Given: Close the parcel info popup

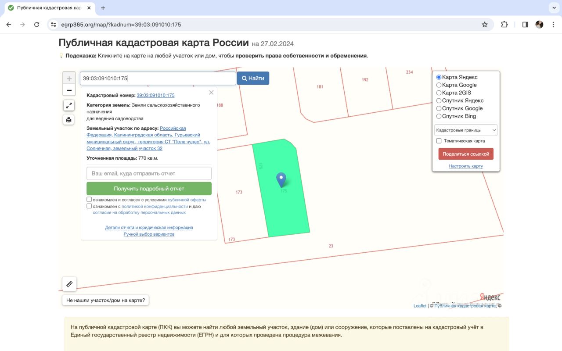Looking at the screenshot, I should click(x=211, y=93).
